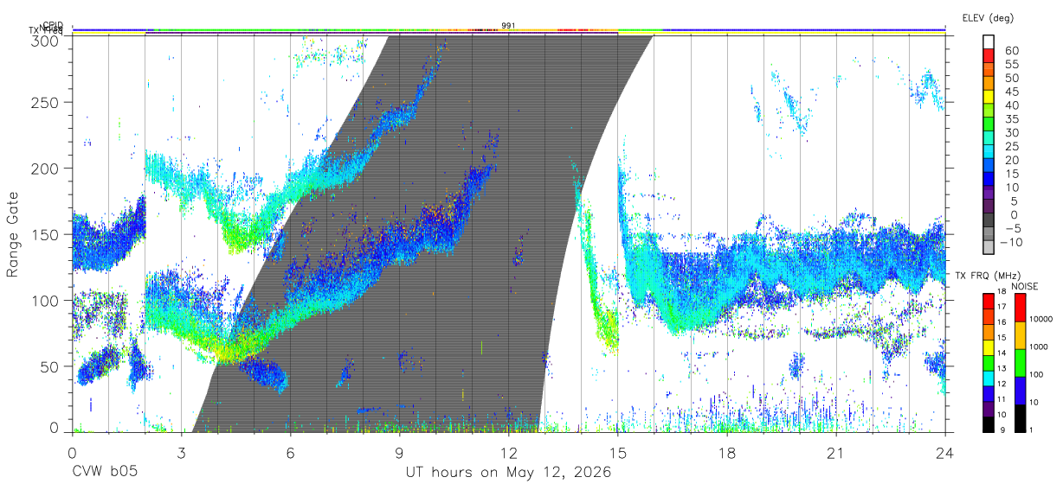
Task: Click the green 100 noise swatch
Action: click(1020, 363)
